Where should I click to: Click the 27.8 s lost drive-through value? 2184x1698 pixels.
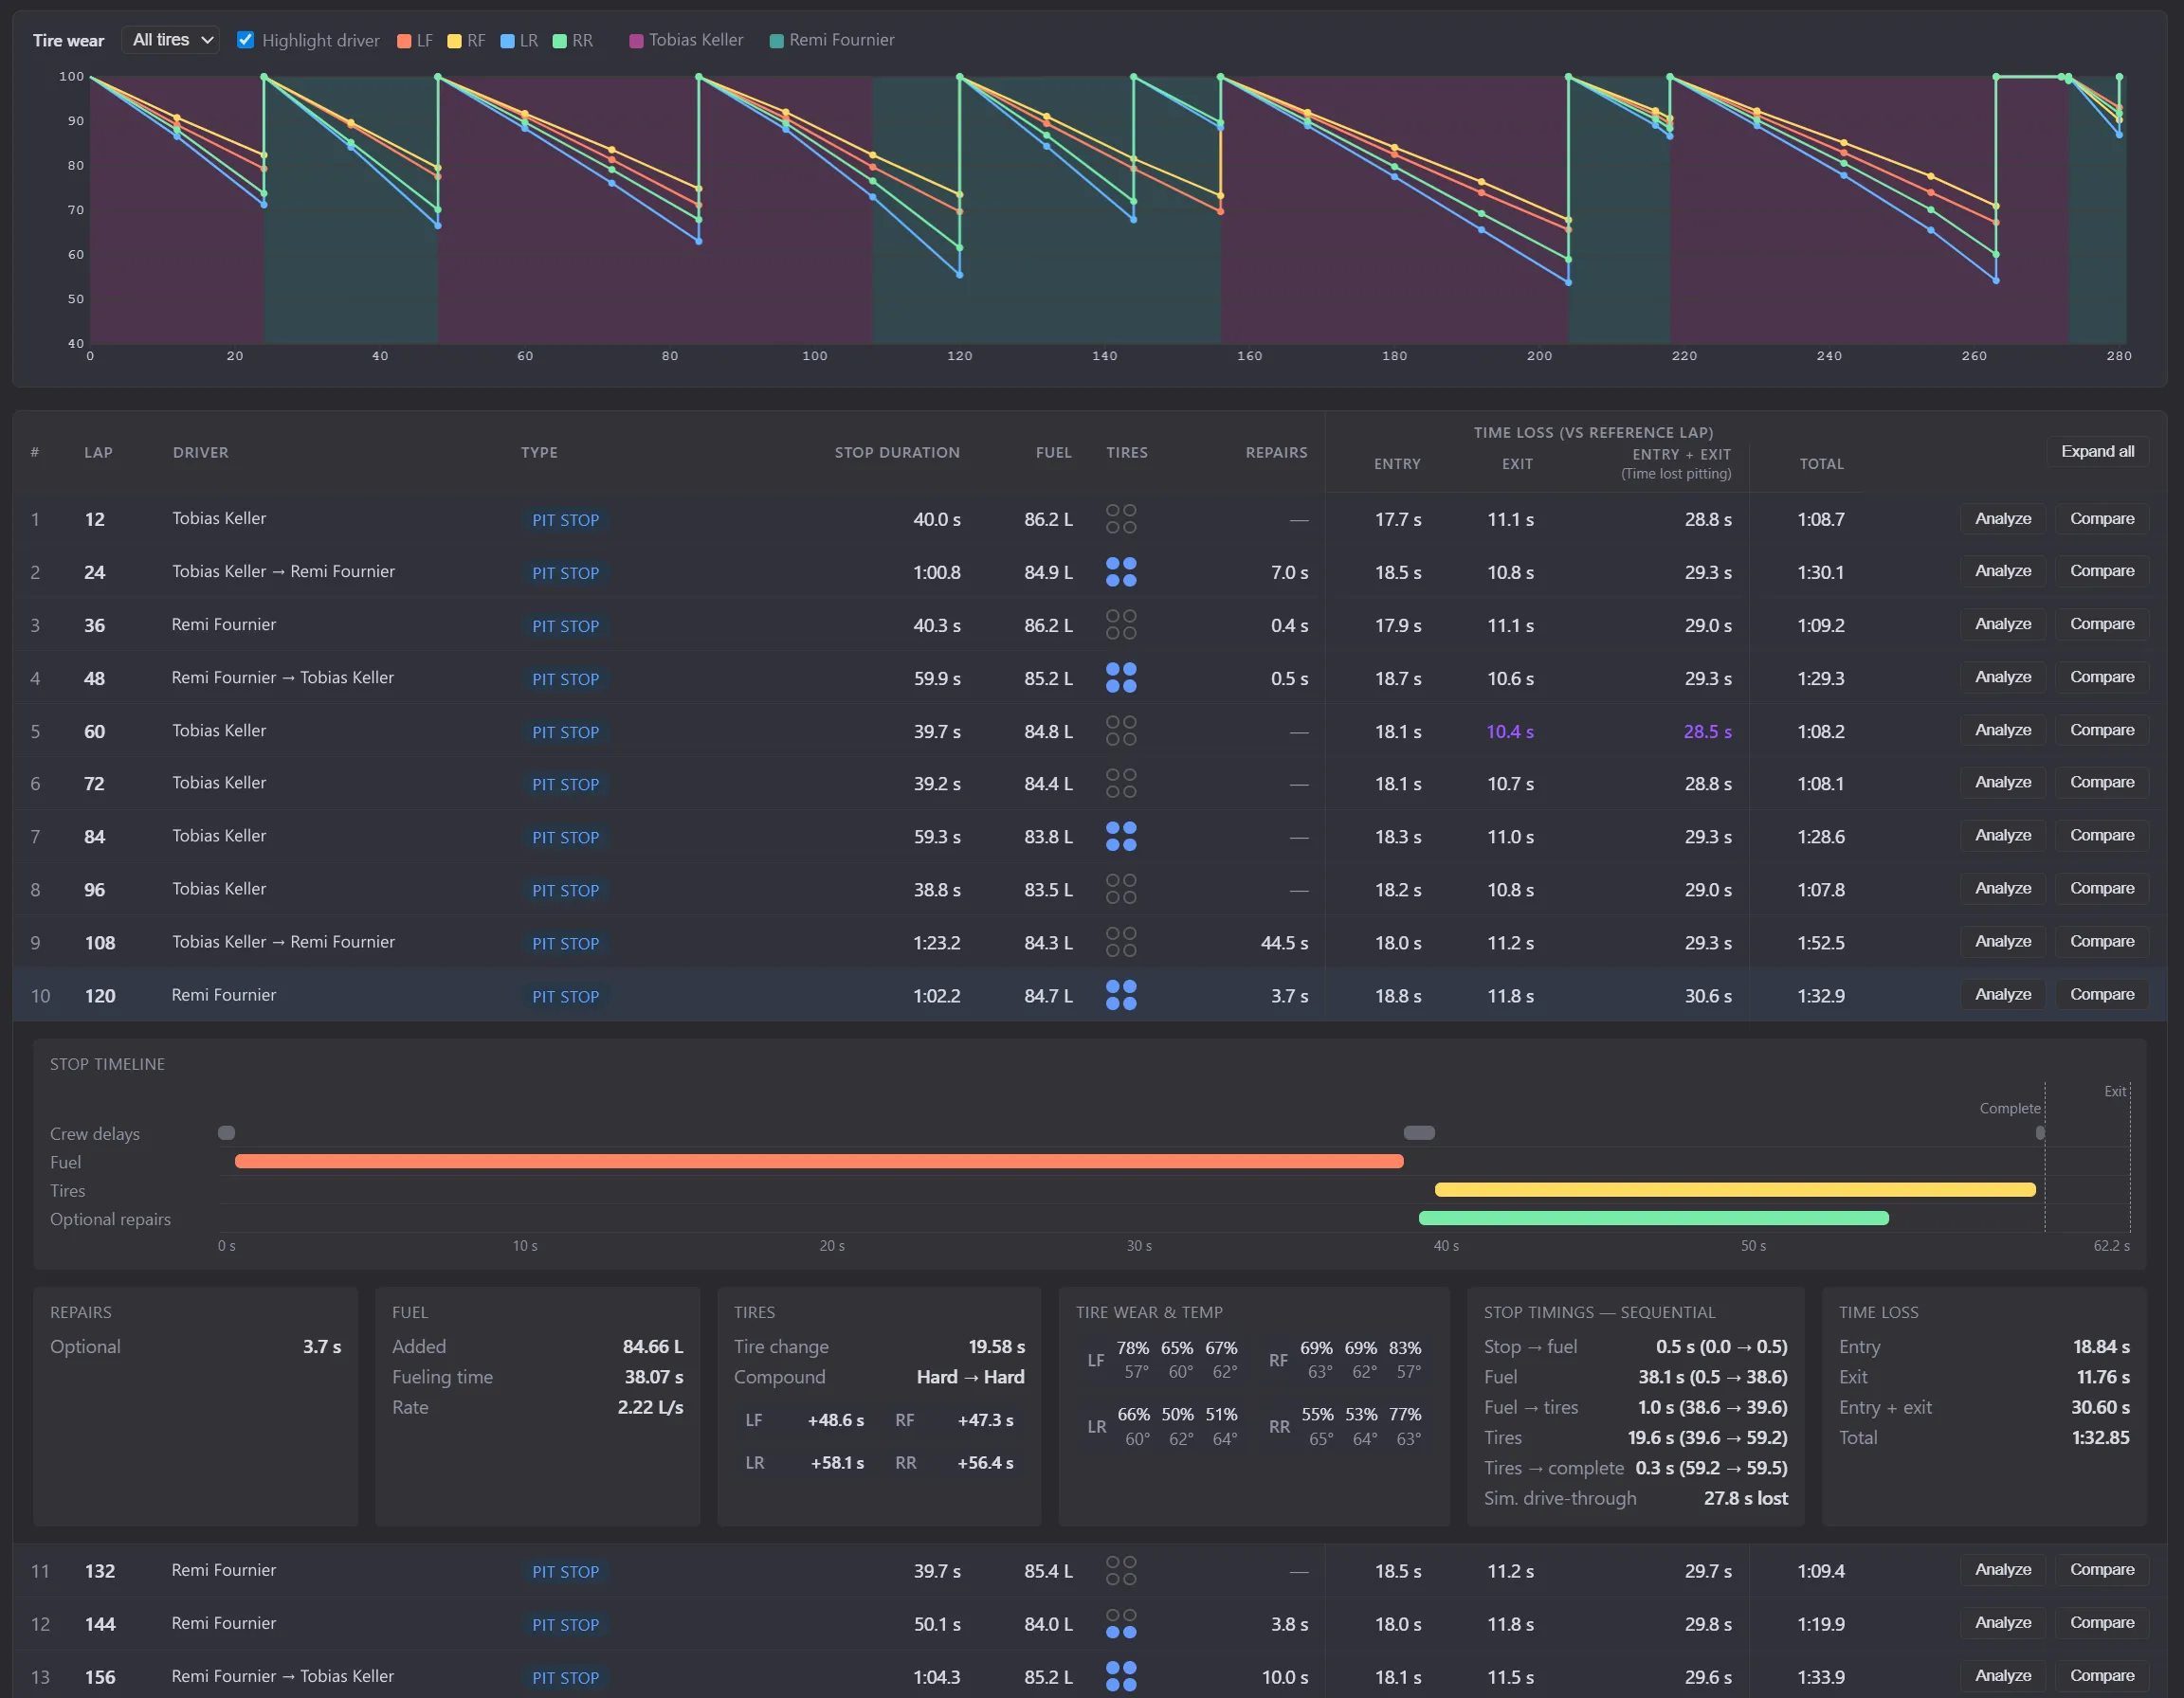tap(1745, 1498)
